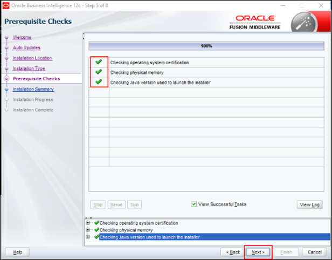
Task: Click the 100% progress bar
Action: coord(206,46)
